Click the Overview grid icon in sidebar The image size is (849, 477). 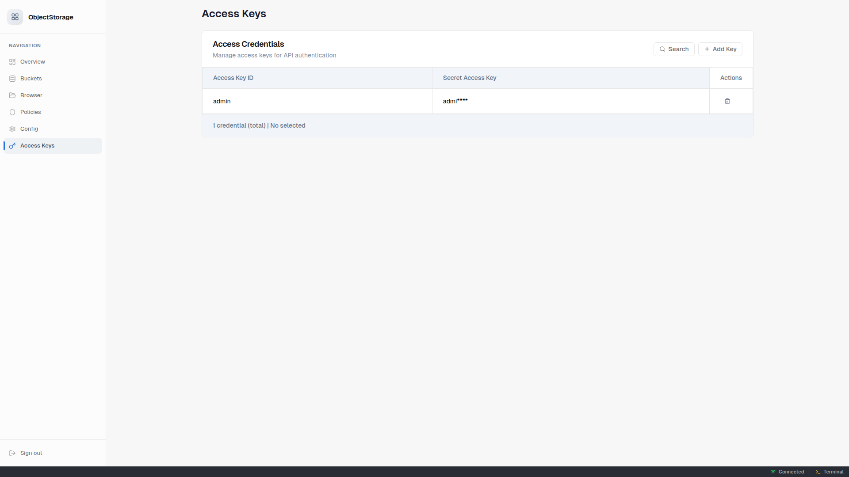pyautogui.click(x=12, y=62)
